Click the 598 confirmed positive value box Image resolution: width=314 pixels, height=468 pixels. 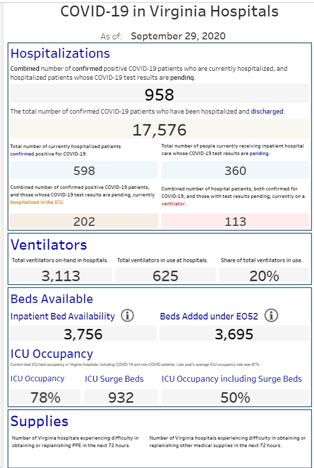84,170
